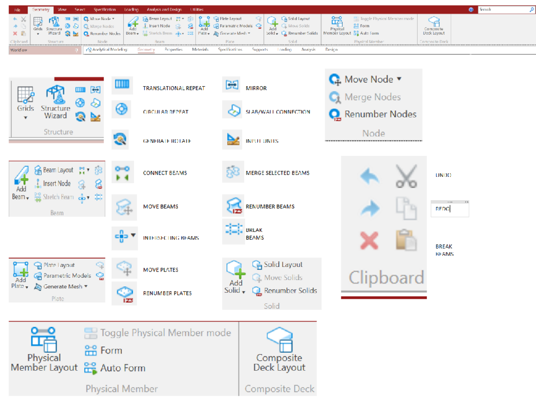This screenshot has height=414, width=536.
Task: Click the Mirror tool
Action: (232, 85)
